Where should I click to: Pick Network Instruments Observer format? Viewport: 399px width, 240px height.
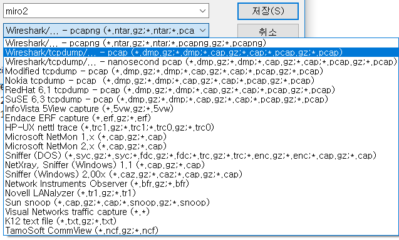click(201, 184)
